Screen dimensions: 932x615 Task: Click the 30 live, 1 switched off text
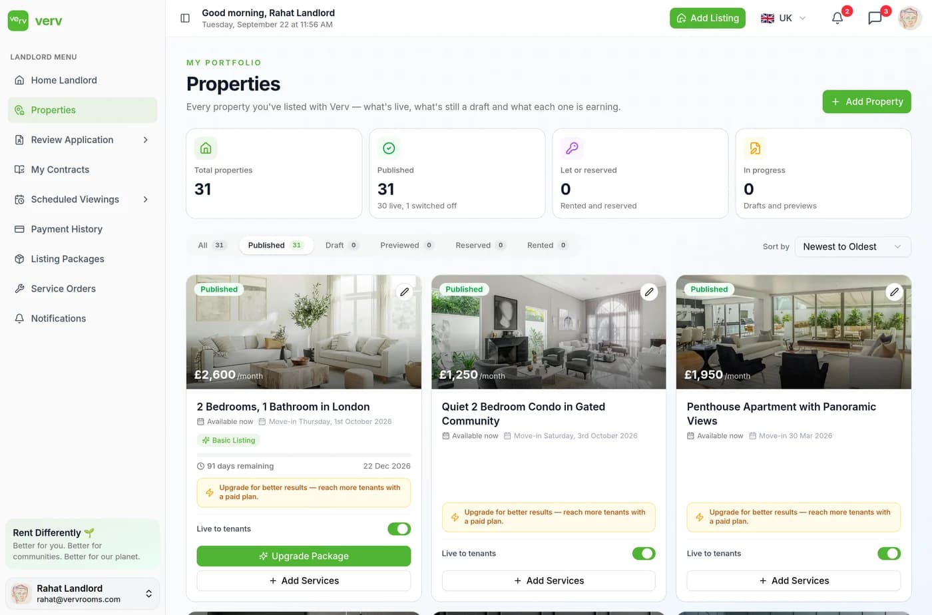(x=417, y=206)
